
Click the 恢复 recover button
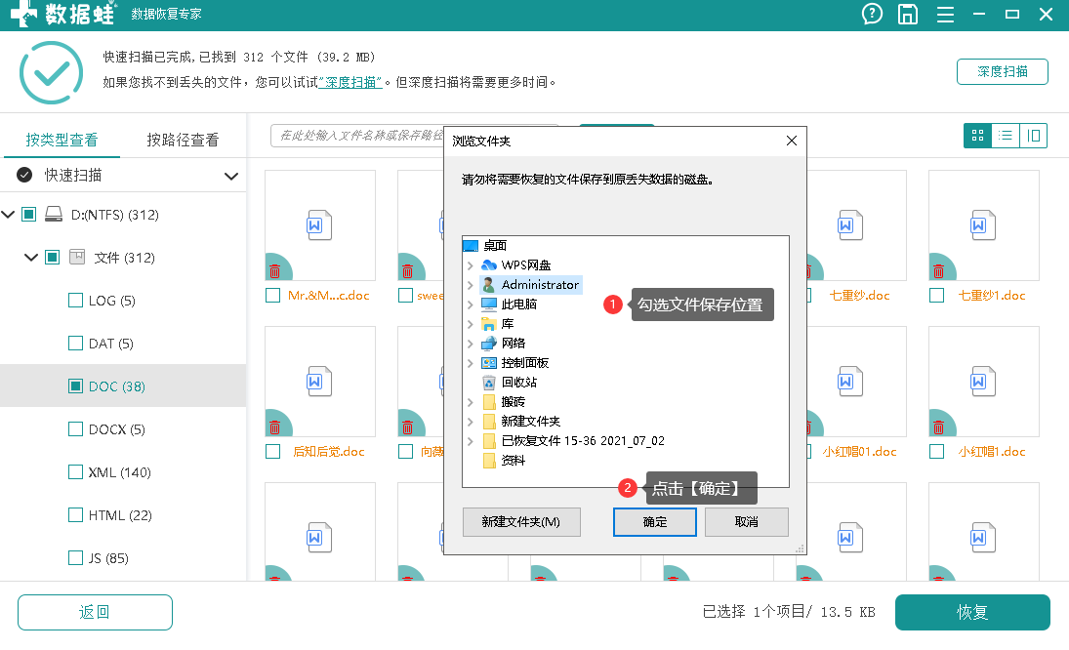[972, 612]
